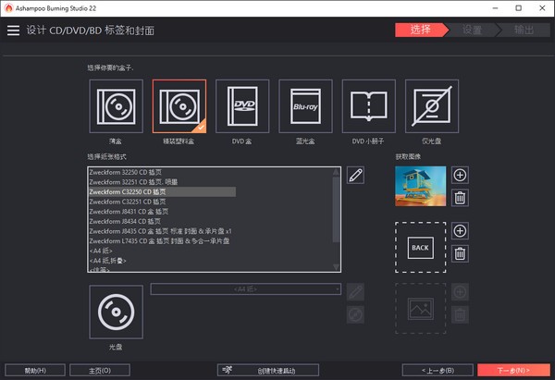Click the greyed pencil icon next to the A4 dropdown
Viewport: 555px width, 380px height.
[x=355, y=292]
